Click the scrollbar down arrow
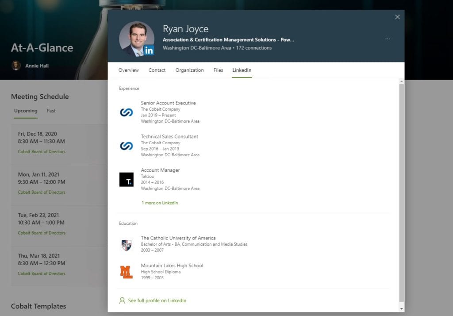 pyautogui.click(x=401, y=309)
